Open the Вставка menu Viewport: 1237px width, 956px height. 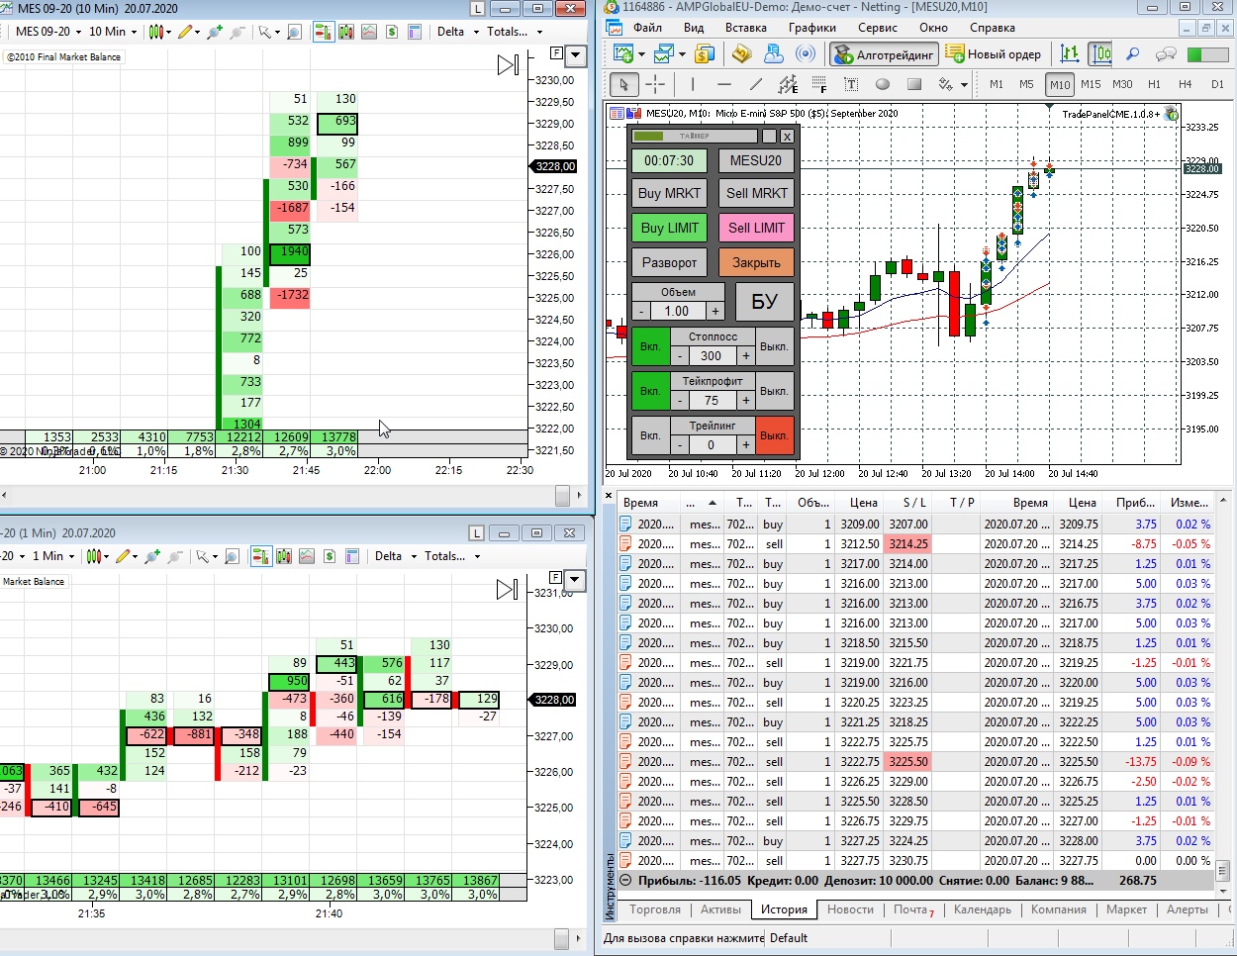745,28
